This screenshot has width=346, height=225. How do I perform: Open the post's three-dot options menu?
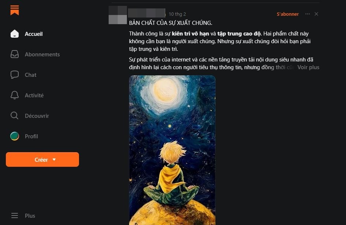(307, 14)
